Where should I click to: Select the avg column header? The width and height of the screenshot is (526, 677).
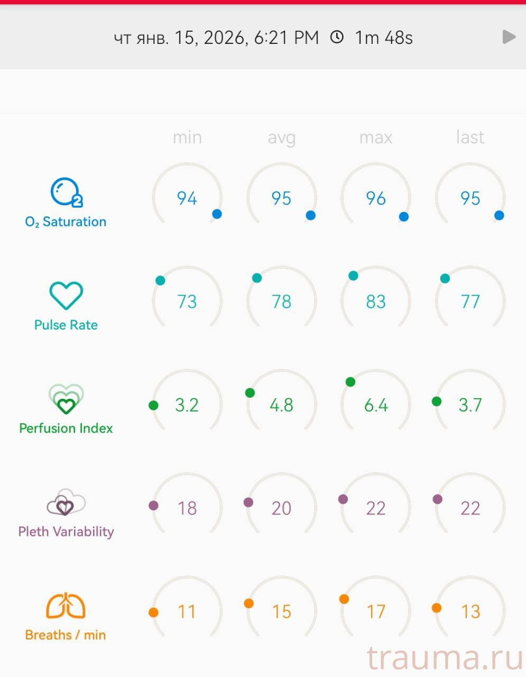pyautogui.click(x=281, y=138)
